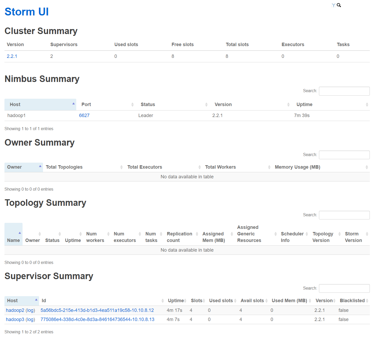This screenshot has width=374, height=337.
Task: Sort Supervisor Summary by Used slots arrows
Action: point(235,301)
